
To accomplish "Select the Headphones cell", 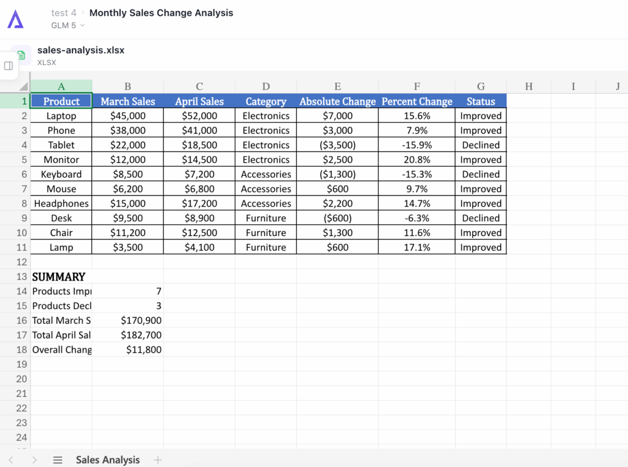I will click(61, 203).
